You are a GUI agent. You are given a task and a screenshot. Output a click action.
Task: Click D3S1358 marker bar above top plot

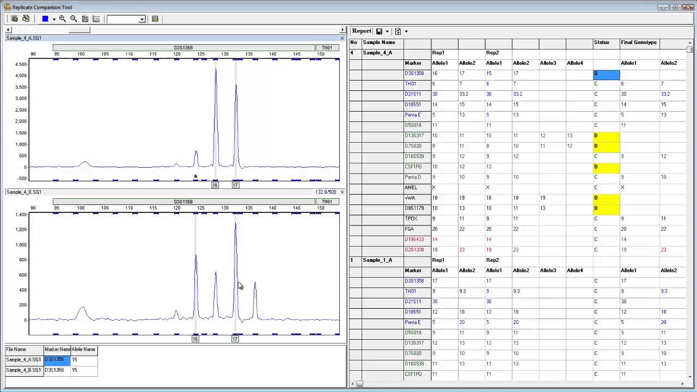coord(184,48)
